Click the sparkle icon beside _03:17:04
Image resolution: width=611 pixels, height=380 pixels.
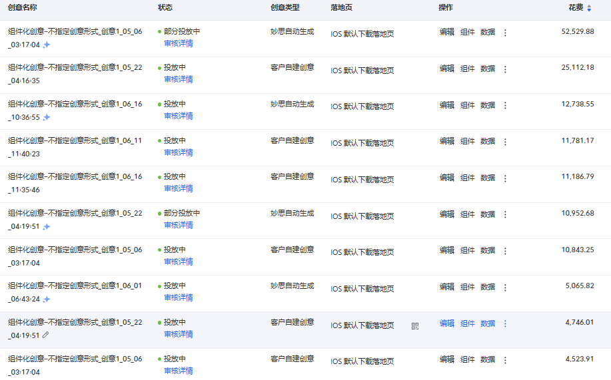47,45
